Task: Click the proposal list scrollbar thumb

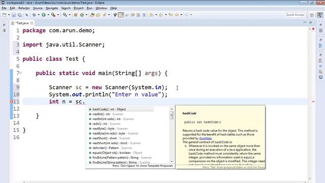Action: (172, 115)
